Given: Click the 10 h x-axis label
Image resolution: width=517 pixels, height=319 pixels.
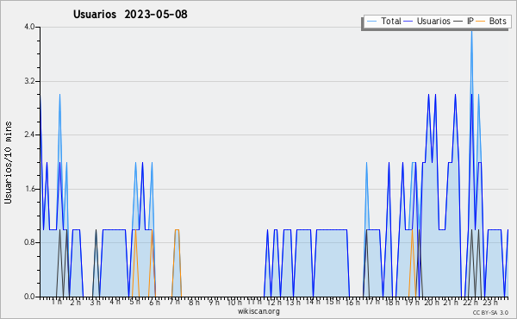Looking at the screenshot, I should point(234,302).
